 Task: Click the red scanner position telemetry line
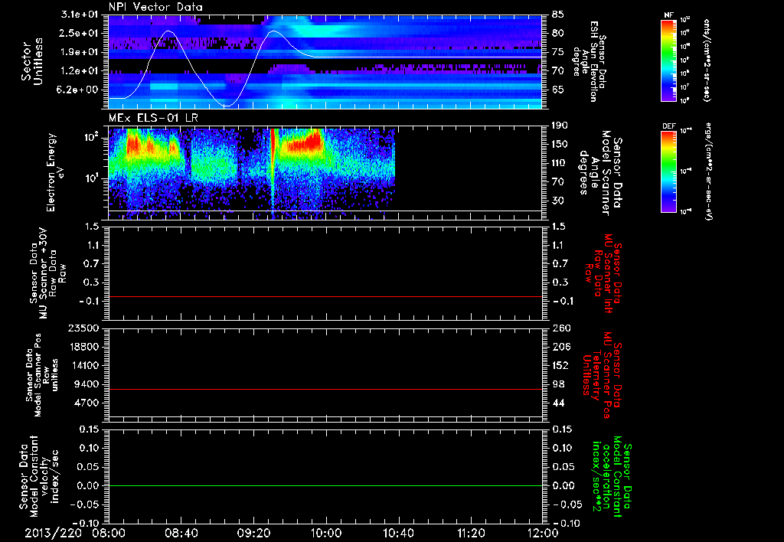(x=325, y=389)
